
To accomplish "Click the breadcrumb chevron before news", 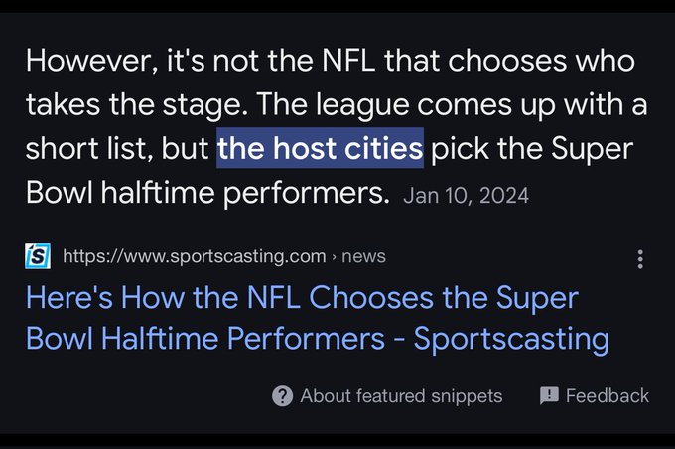I will click(335, 257).
